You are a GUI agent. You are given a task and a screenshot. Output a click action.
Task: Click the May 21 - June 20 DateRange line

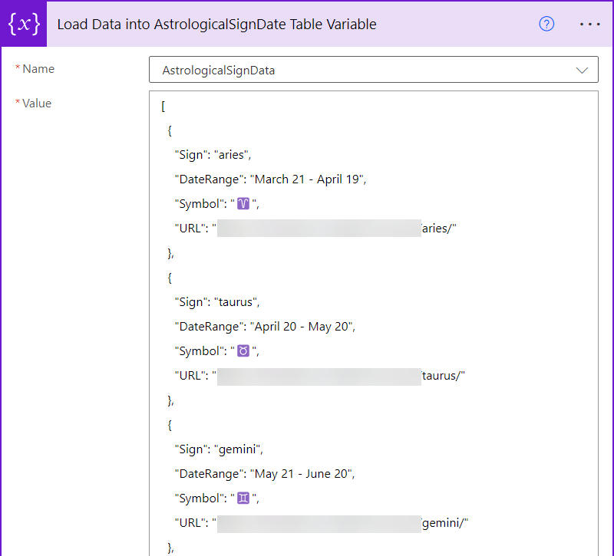(x=265, y=474)
